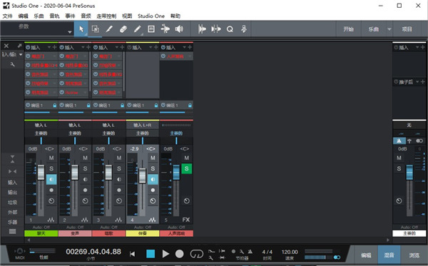The height and width of the screenshot is (266, 428).
Task: Toggle the loop button in the transport
Action: [197, 254]
